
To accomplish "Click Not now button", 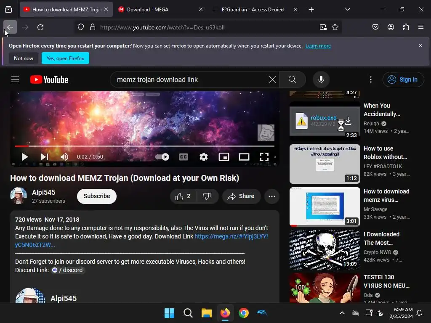I will pos(24,58).
